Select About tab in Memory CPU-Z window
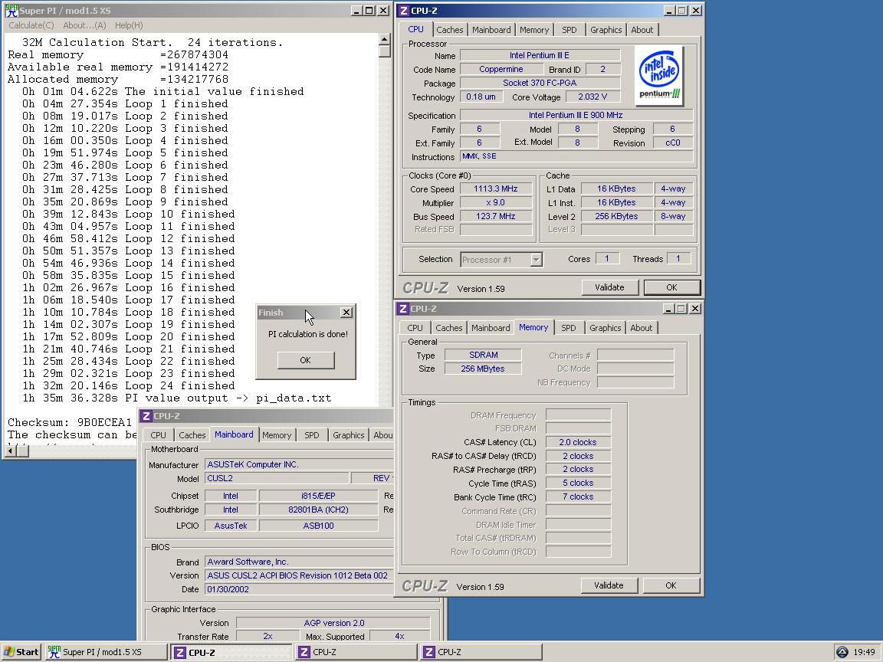Viewport: 883px width, 662px height. pos(642,328)
